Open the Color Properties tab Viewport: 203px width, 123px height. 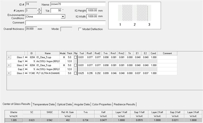102,104
